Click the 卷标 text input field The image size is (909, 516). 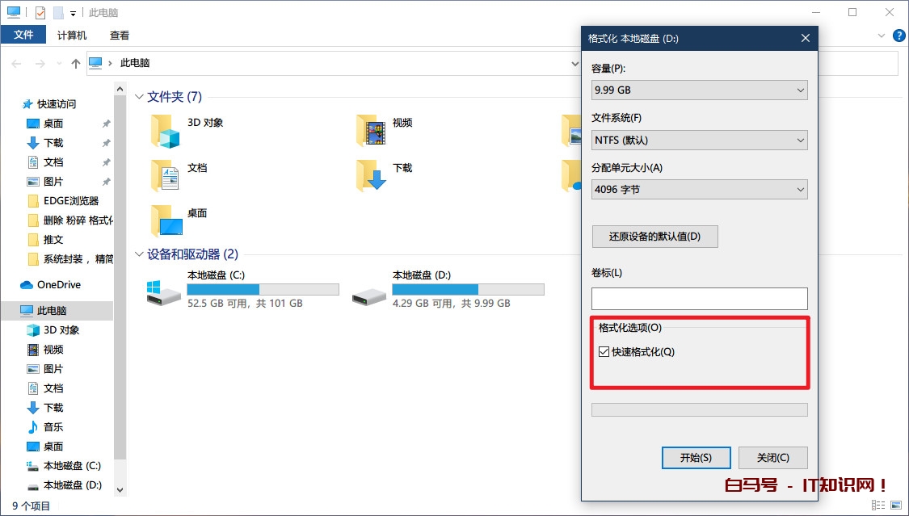coord(699,299)
